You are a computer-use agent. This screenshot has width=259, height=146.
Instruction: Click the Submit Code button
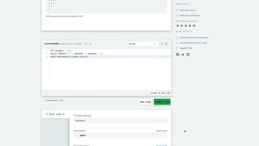point(162,102)
